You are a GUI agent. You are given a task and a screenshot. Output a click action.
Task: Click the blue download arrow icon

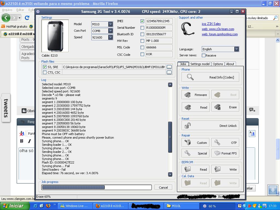pyautogui.click(x=273, y=190)
